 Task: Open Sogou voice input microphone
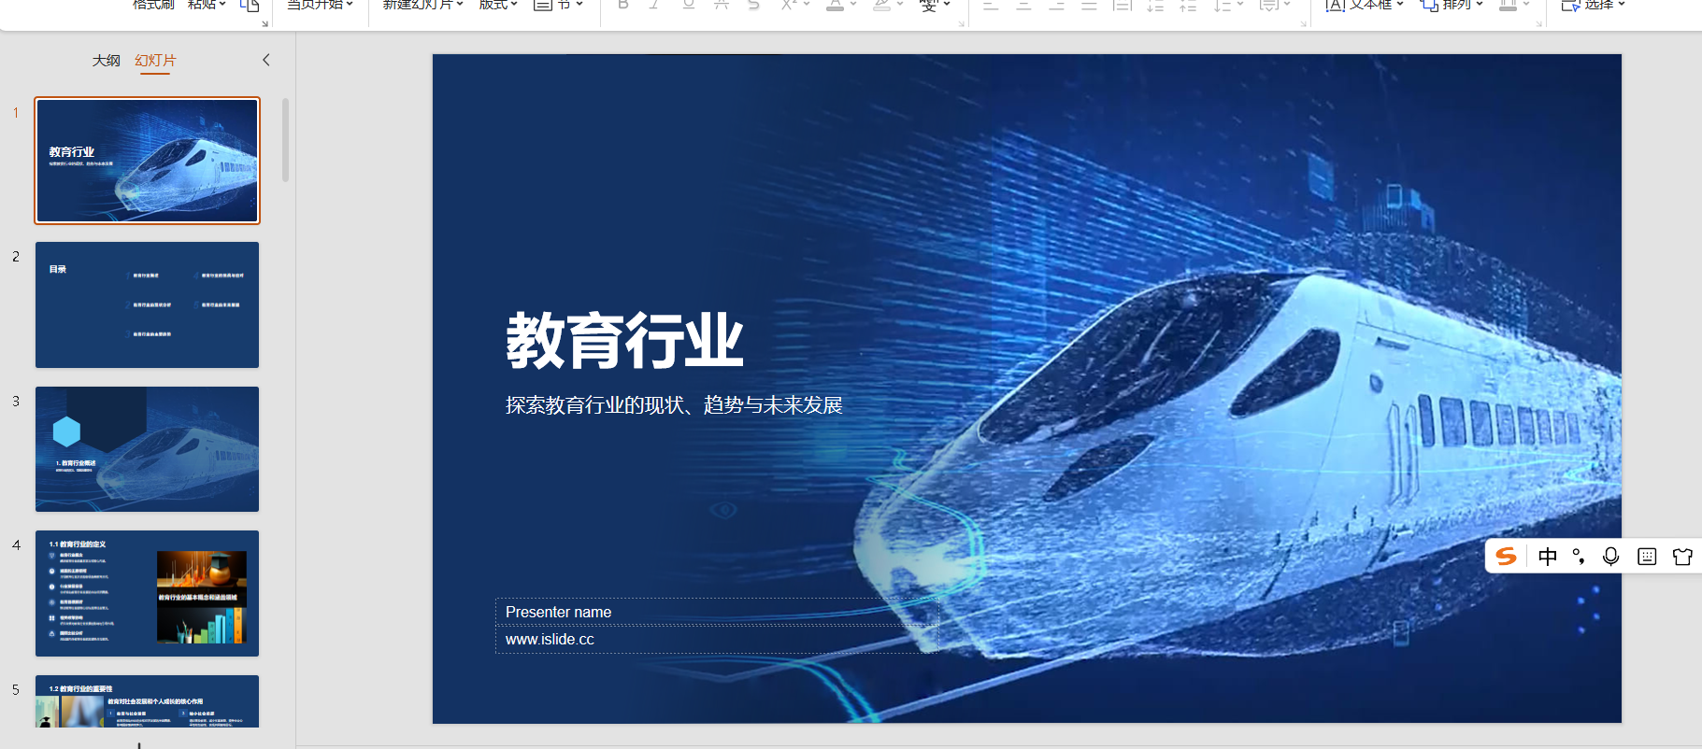tap(1610, 557)
